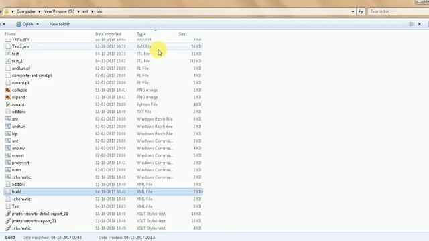Click Windows Batch File type of lcp
This screenshot has height=241, width=429.
pos(155,134)
